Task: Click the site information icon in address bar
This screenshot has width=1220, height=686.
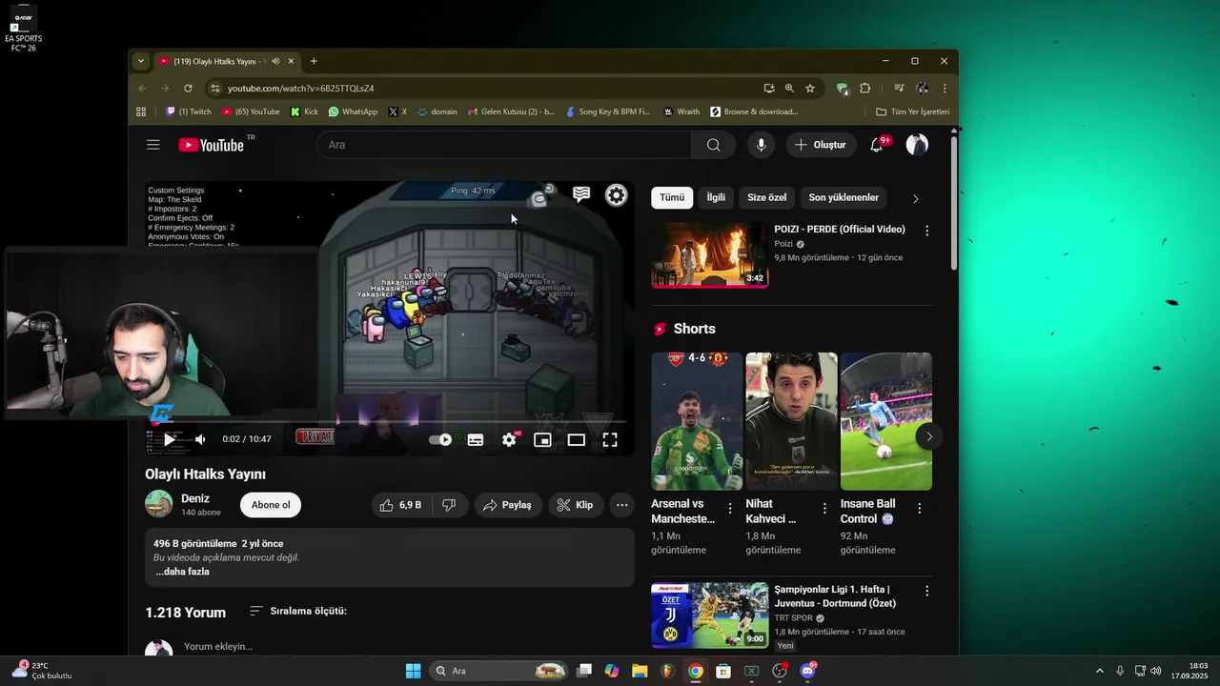Action: pos(215,88)
